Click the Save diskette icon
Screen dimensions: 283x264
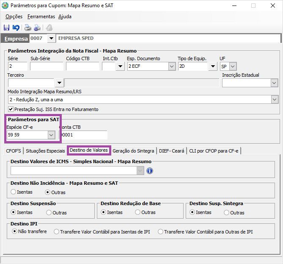[6, 28]
